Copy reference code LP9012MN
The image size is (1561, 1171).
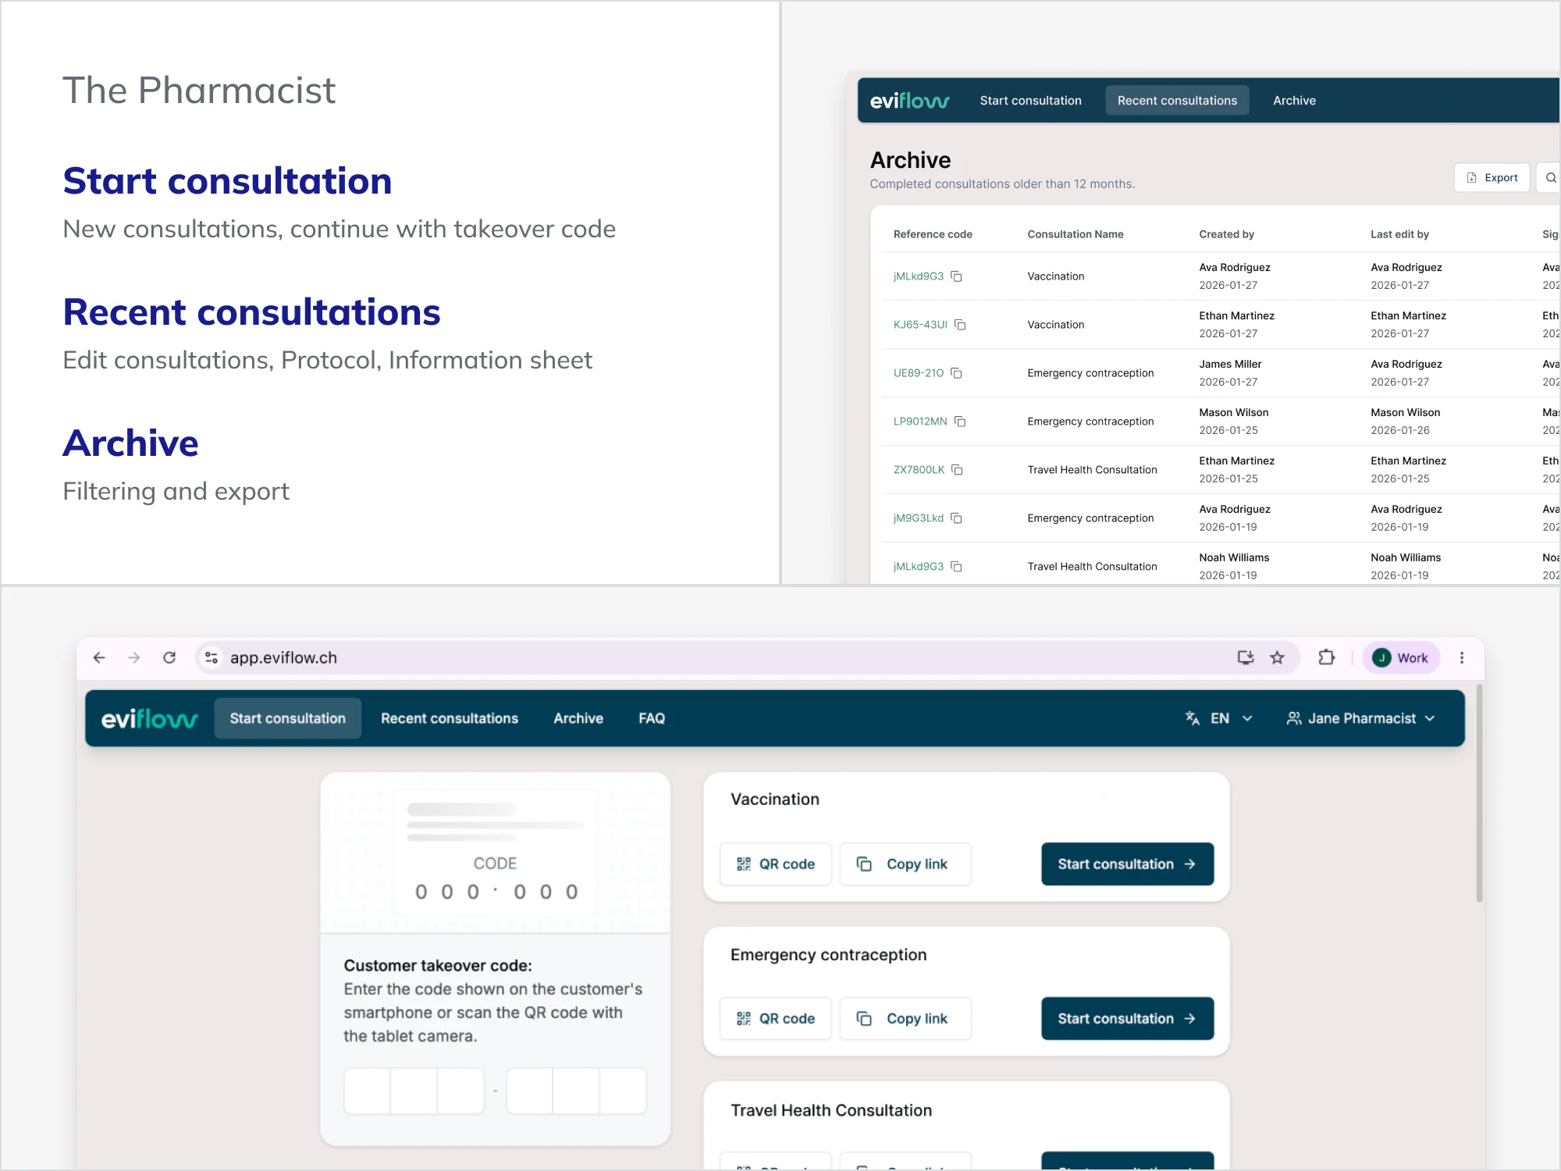pos(960,422)
